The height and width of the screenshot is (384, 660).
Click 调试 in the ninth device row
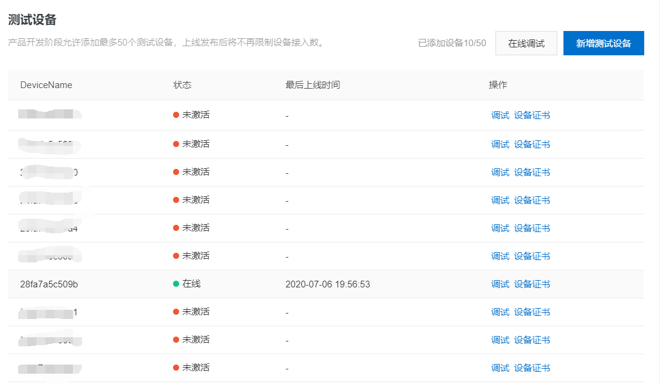tap(500, 340)
